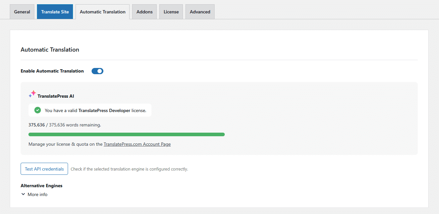Click the green checkmark license icon
439x214 pixels.
(x=38, y=110)
